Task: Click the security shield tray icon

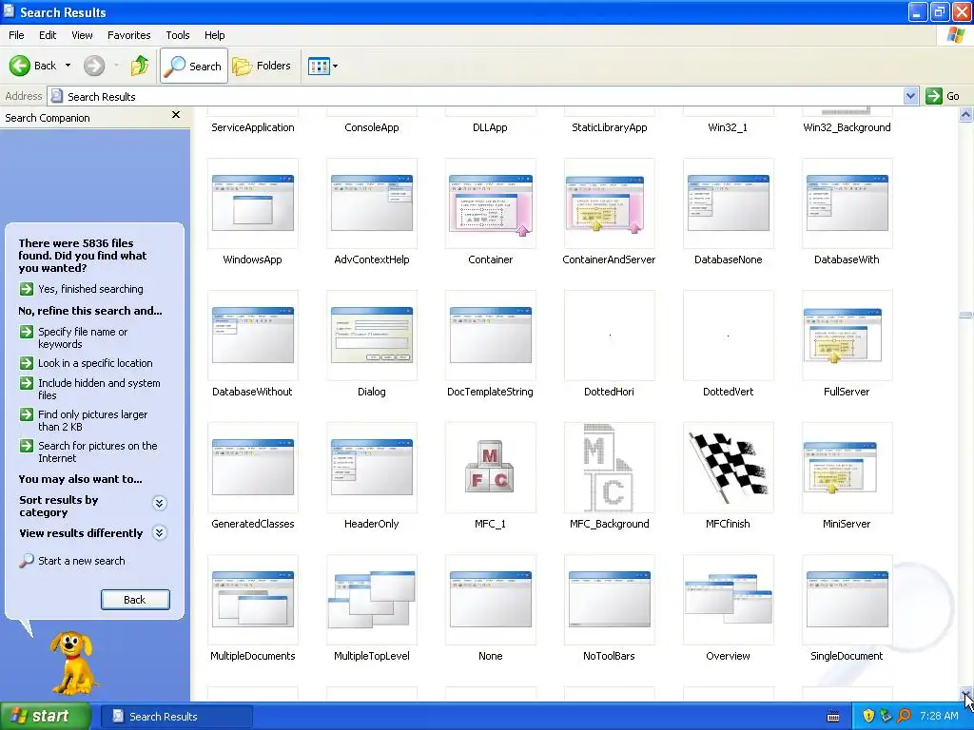Action: pos(868,717)
